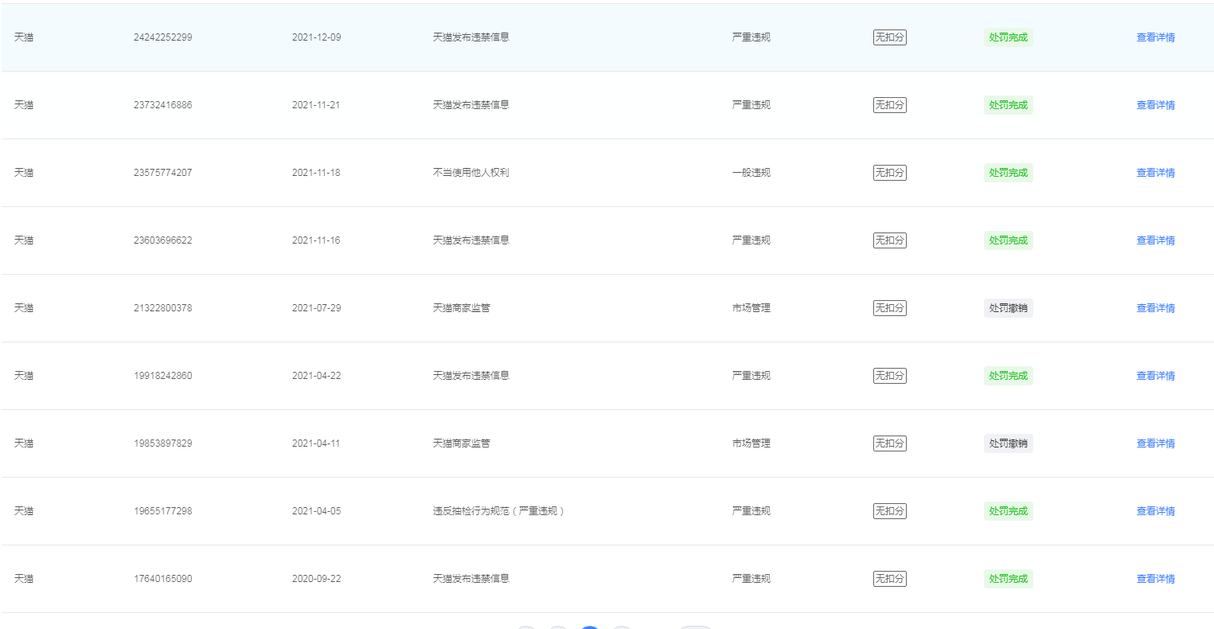Open 查看详情 for record 23732416886
Viewport: 1214px width, 629px height.
coord(1155,105)
